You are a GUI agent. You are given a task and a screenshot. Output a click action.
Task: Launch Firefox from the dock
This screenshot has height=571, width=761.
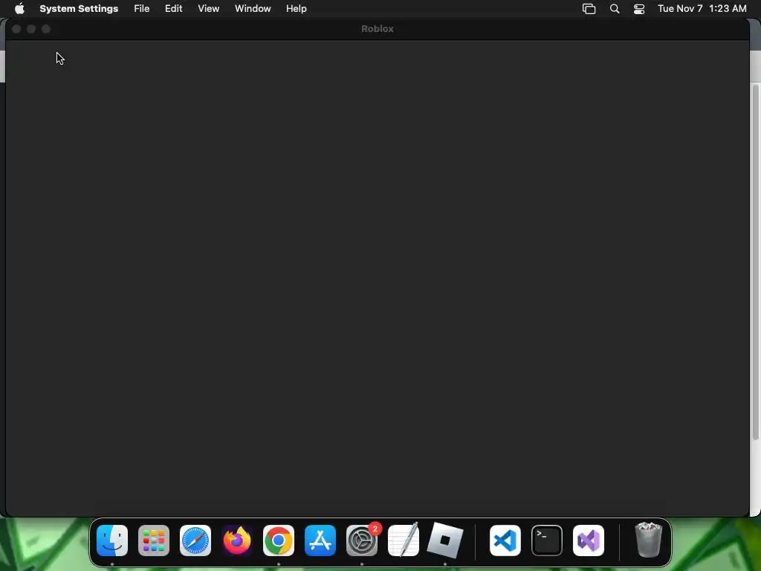point(237,541)
